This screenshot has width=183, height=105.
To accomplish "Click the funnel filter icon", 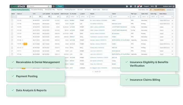I will point(151,10).
